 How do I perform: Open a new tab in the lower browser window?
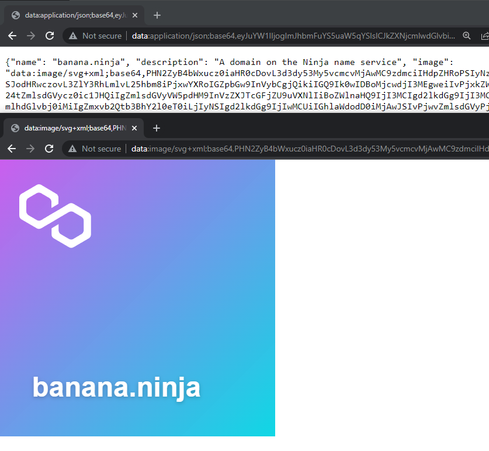[156, 128]
